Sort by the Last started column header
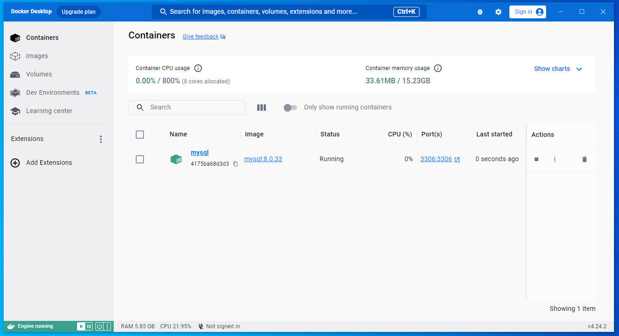The image size is (619, 336). click(494, 134)
